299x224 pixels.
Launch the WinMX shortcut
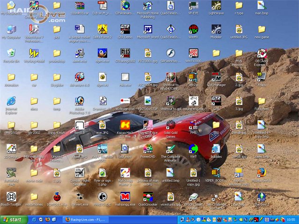pyautogui.click(x=193, y=29)
